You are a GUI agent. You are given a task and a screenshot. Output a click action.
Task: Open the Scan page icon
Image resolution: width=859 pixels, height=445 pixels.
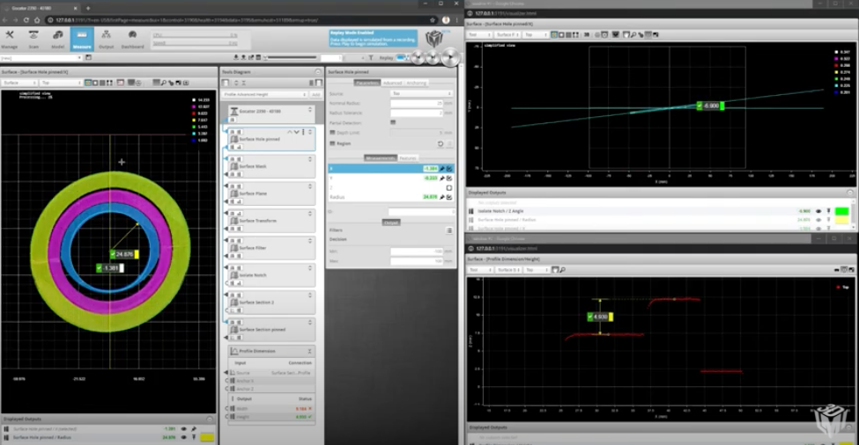(x=33, y=37)
